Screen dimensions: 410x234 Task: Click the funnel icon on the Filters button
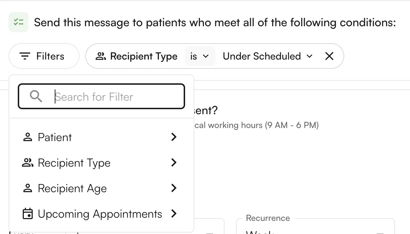tap(24, 56)
